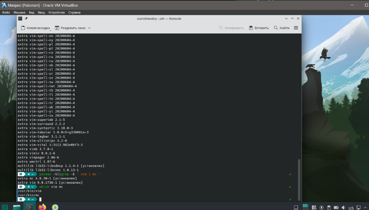Click line 'multilib lib32-libxdmcp 1.1.4-1 [установлен]'
The width and height of the screenshot is (369, 210).
61,166
